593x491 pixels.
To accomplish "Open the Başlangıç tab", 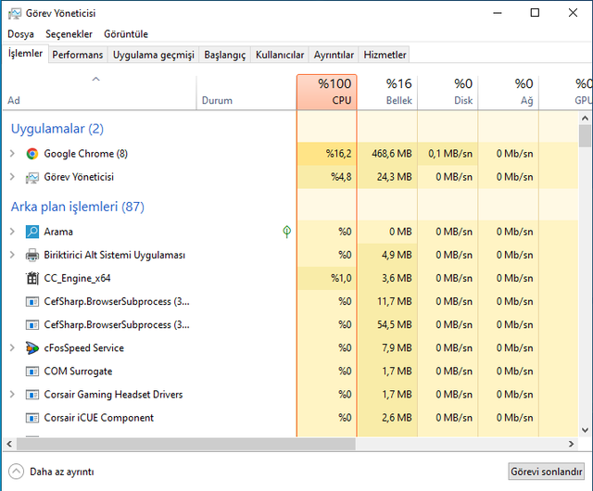I will [224, 56].
